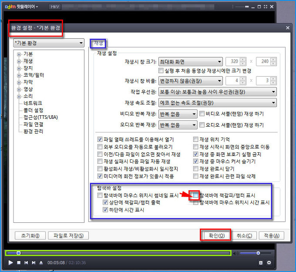Uncheck 재생 중 마우스 커서 숨기기
This screenshot has width=296, height=272.
point(196,161)
